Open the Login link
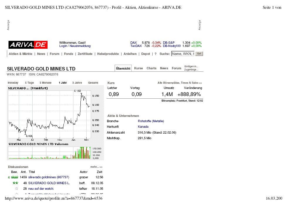 click(63, 46)
